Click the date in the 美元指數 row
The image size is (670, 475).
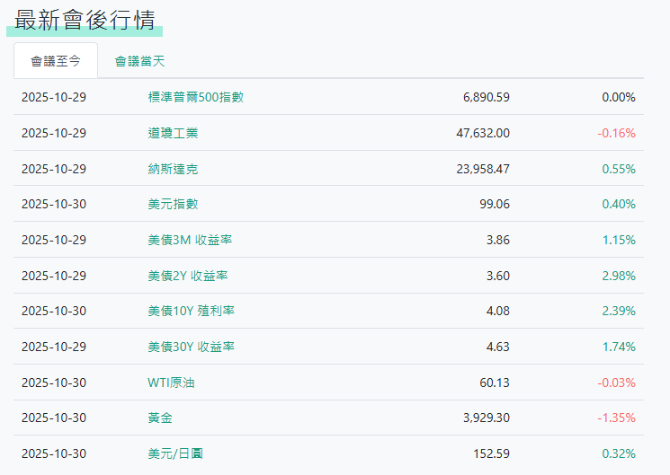[54, 204]
